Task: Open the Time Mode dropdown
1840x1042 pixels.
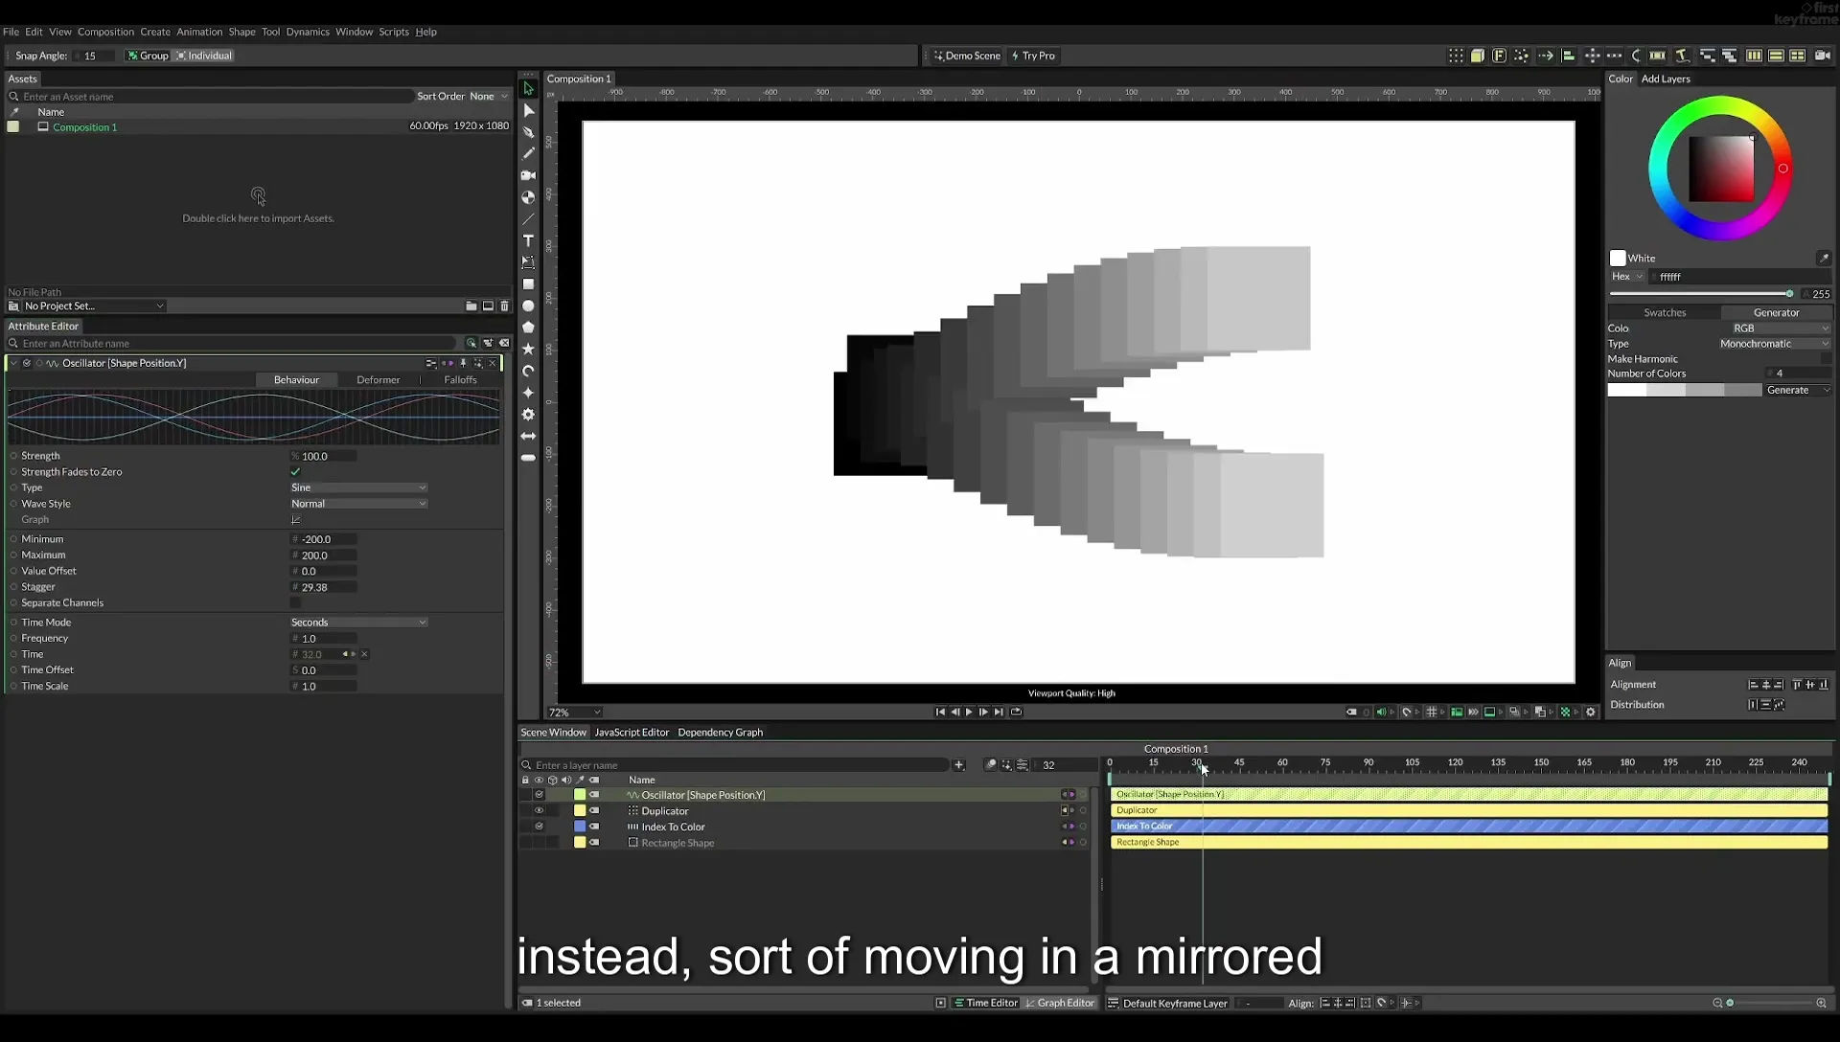Action: (x=358, y=623)
